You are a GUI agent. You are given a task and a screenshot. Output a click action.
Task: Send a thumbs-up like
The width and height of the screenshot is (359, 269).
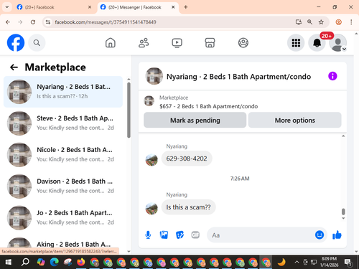(x=337, y=235)
